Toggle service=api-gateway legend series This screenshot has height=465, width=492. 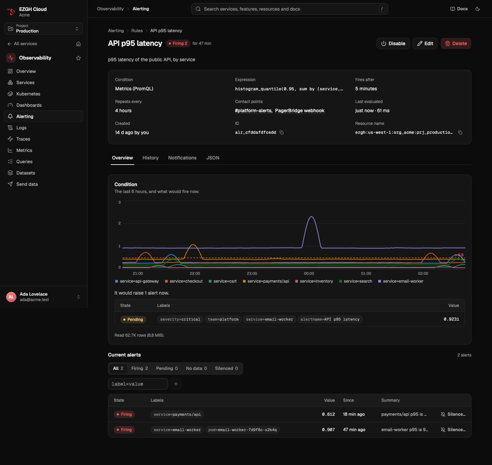(137, 281)
